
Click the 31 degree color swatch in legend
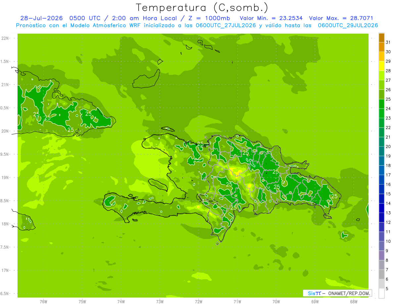coord(381,38)
